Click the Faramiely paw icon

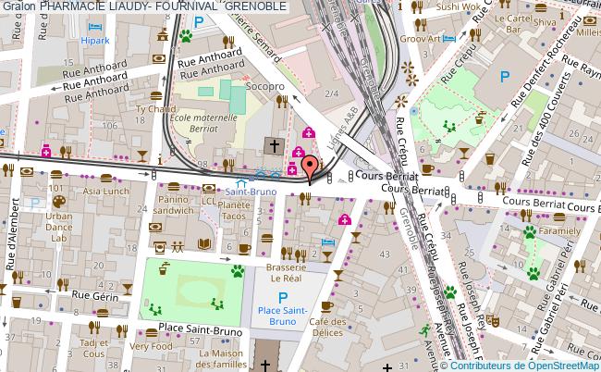[530, 231]
